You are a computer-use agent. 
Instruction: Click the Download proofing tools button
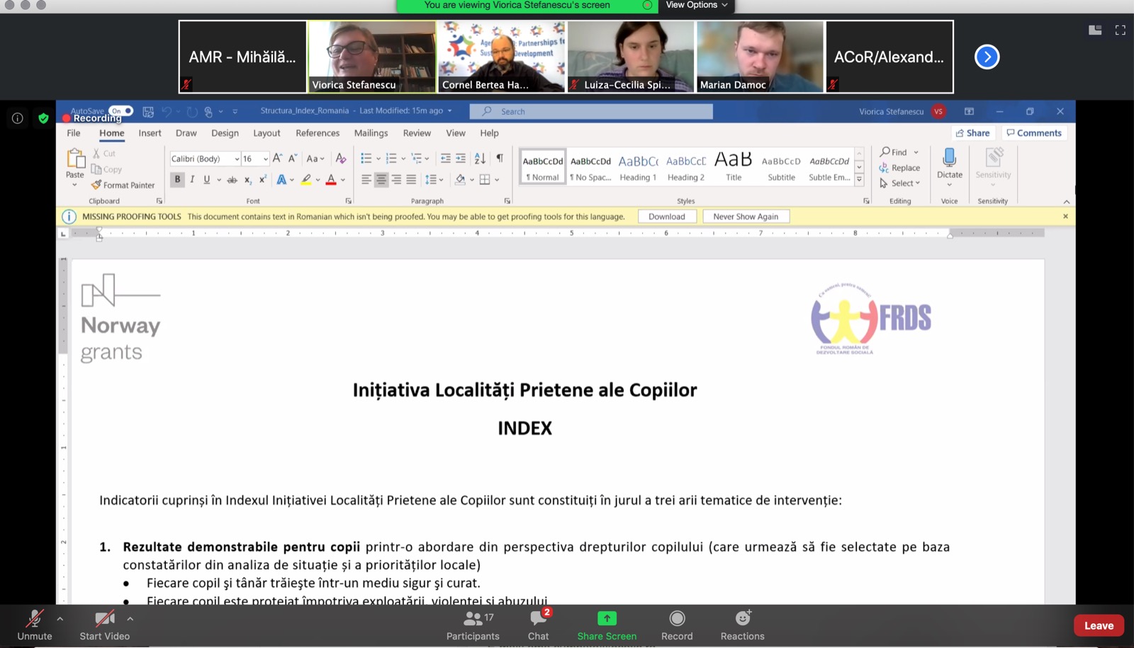coord(666,217)
